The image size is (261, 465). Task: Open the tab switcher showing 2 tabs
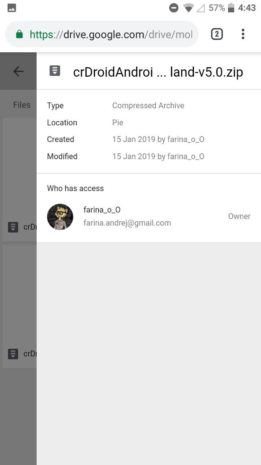217,34
